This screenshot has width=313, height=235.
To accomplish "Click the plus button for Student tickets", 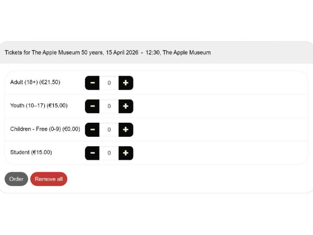I will 126,153.
